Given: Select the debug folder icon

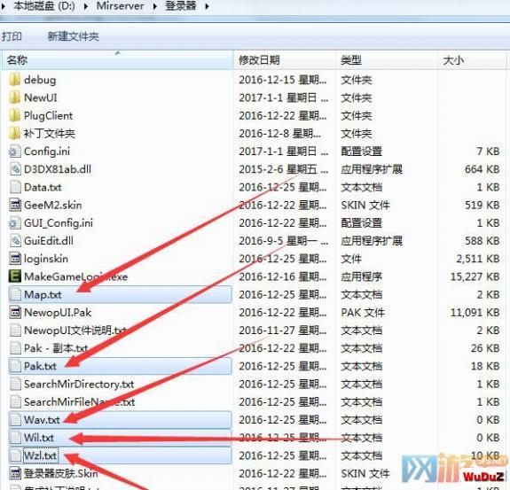Looking at the screenshot, I should [x=15, y=80].
